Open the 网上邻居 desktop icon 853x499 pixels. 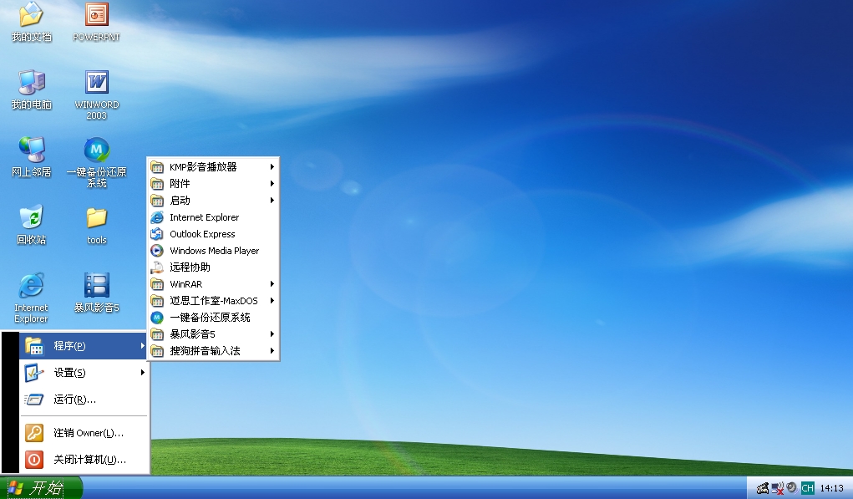[32, 151]
